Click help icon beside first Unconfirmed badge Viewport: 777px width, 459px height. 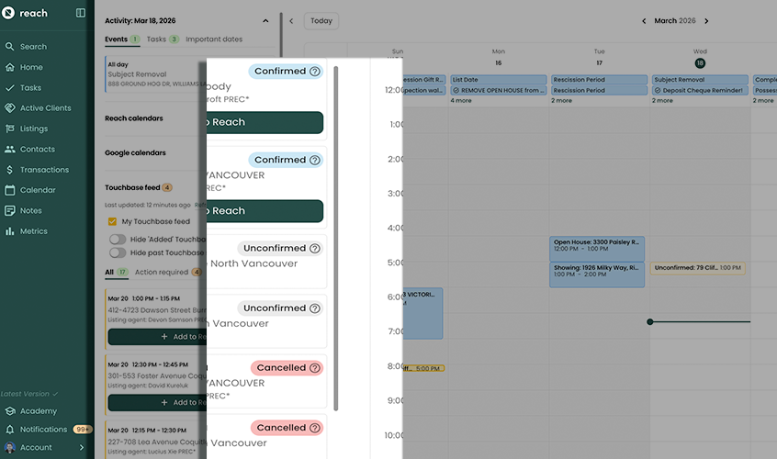click(x=315, y=249)
